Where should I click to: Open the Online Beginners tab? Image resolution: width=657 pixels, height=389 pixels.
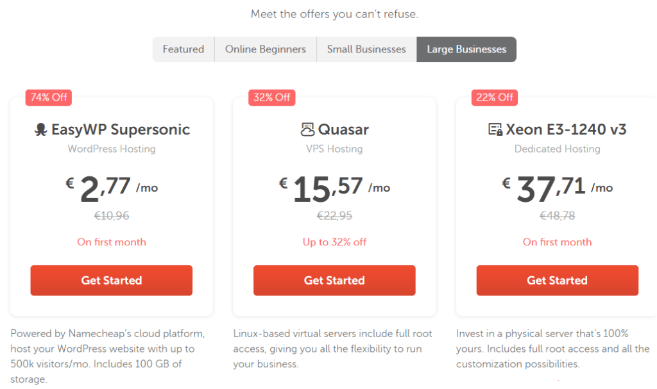(266, 49)
